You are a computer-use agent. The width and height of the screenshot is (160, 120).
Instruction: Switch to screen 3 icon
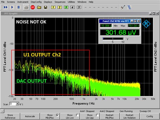pos(66,7)
